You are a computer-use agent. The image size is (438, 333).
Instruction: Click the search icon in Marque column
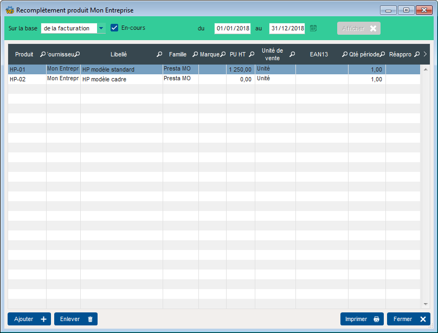pyautogui.click(x=223, y=54)
